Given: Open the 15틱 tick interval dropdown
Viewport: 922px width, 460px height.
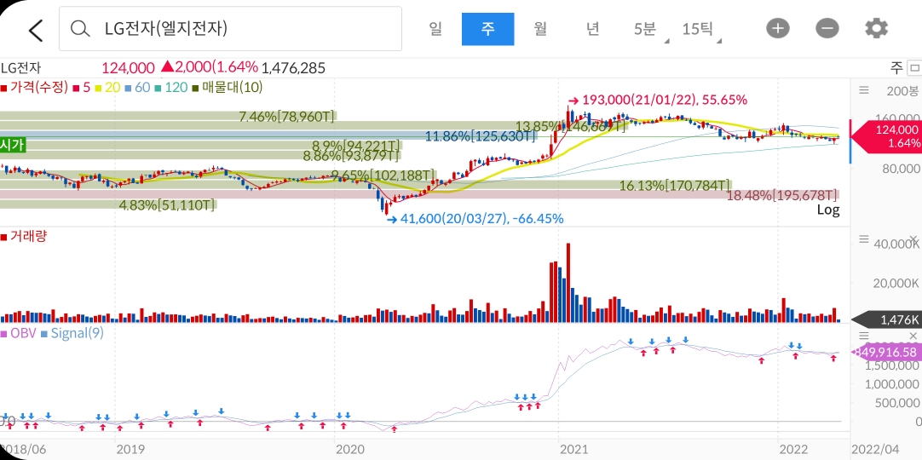Looking at the screenshot, I should [x=700, y=29].
